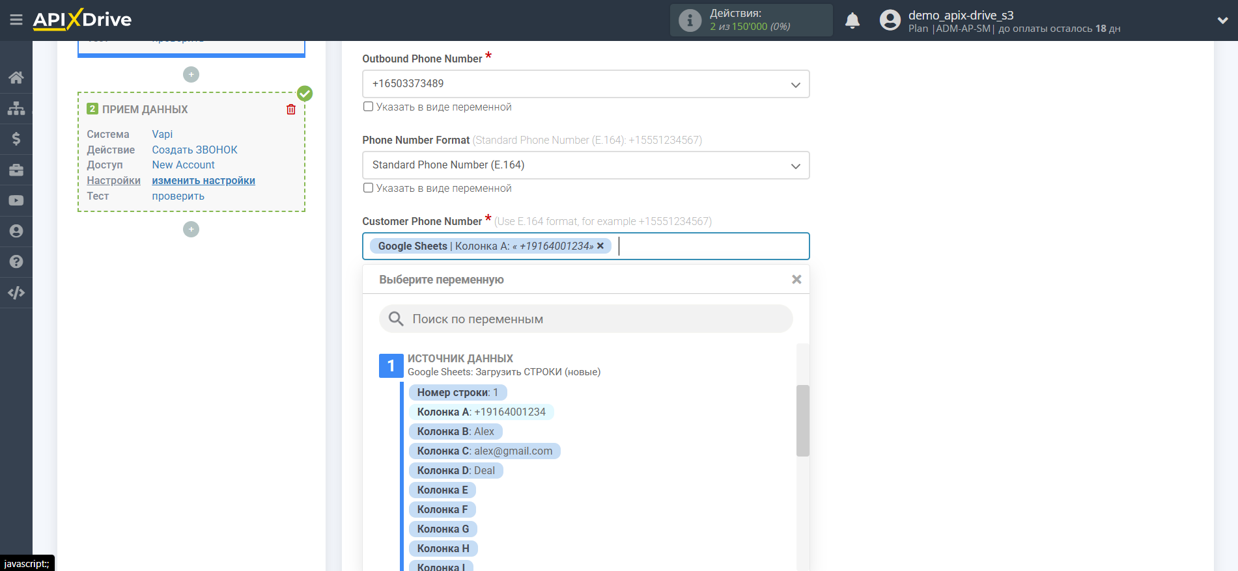Select variable Колонка A: +19164001234
This screenshot has height=571, width=1238.
(481, 412)
